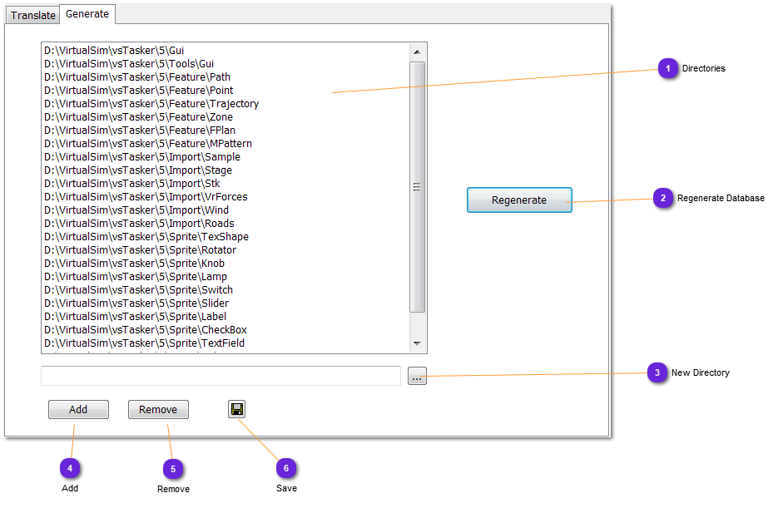
Task: Select the Feature\Trajectory directory entry
Action: 151,104
